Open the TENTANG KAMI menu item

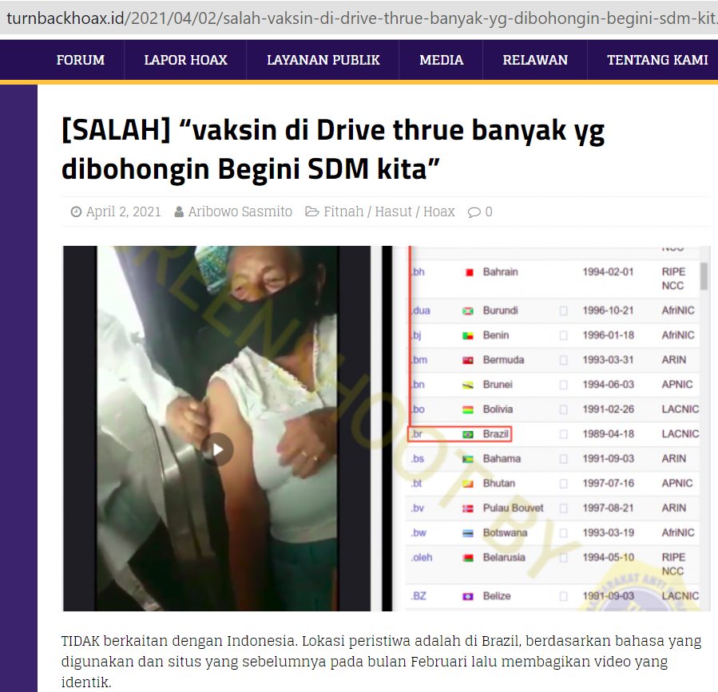(657, 60)
